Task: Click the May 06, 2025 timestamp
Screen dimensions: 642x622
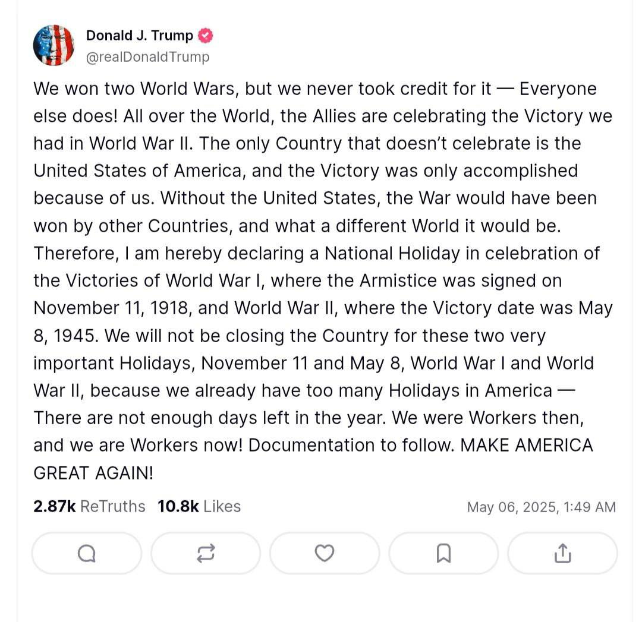Action: (x=541, y=507)
